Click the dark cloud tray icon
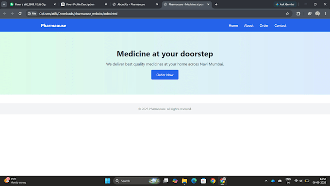The height and width of the screenshot is (186, 330). tap(280, 181)
